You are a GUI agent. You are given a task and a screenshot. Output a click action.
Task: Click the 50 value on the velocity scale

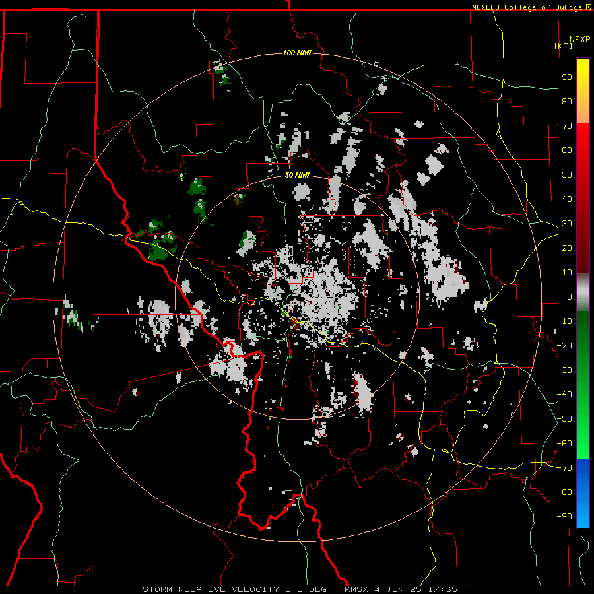point(567,175)
